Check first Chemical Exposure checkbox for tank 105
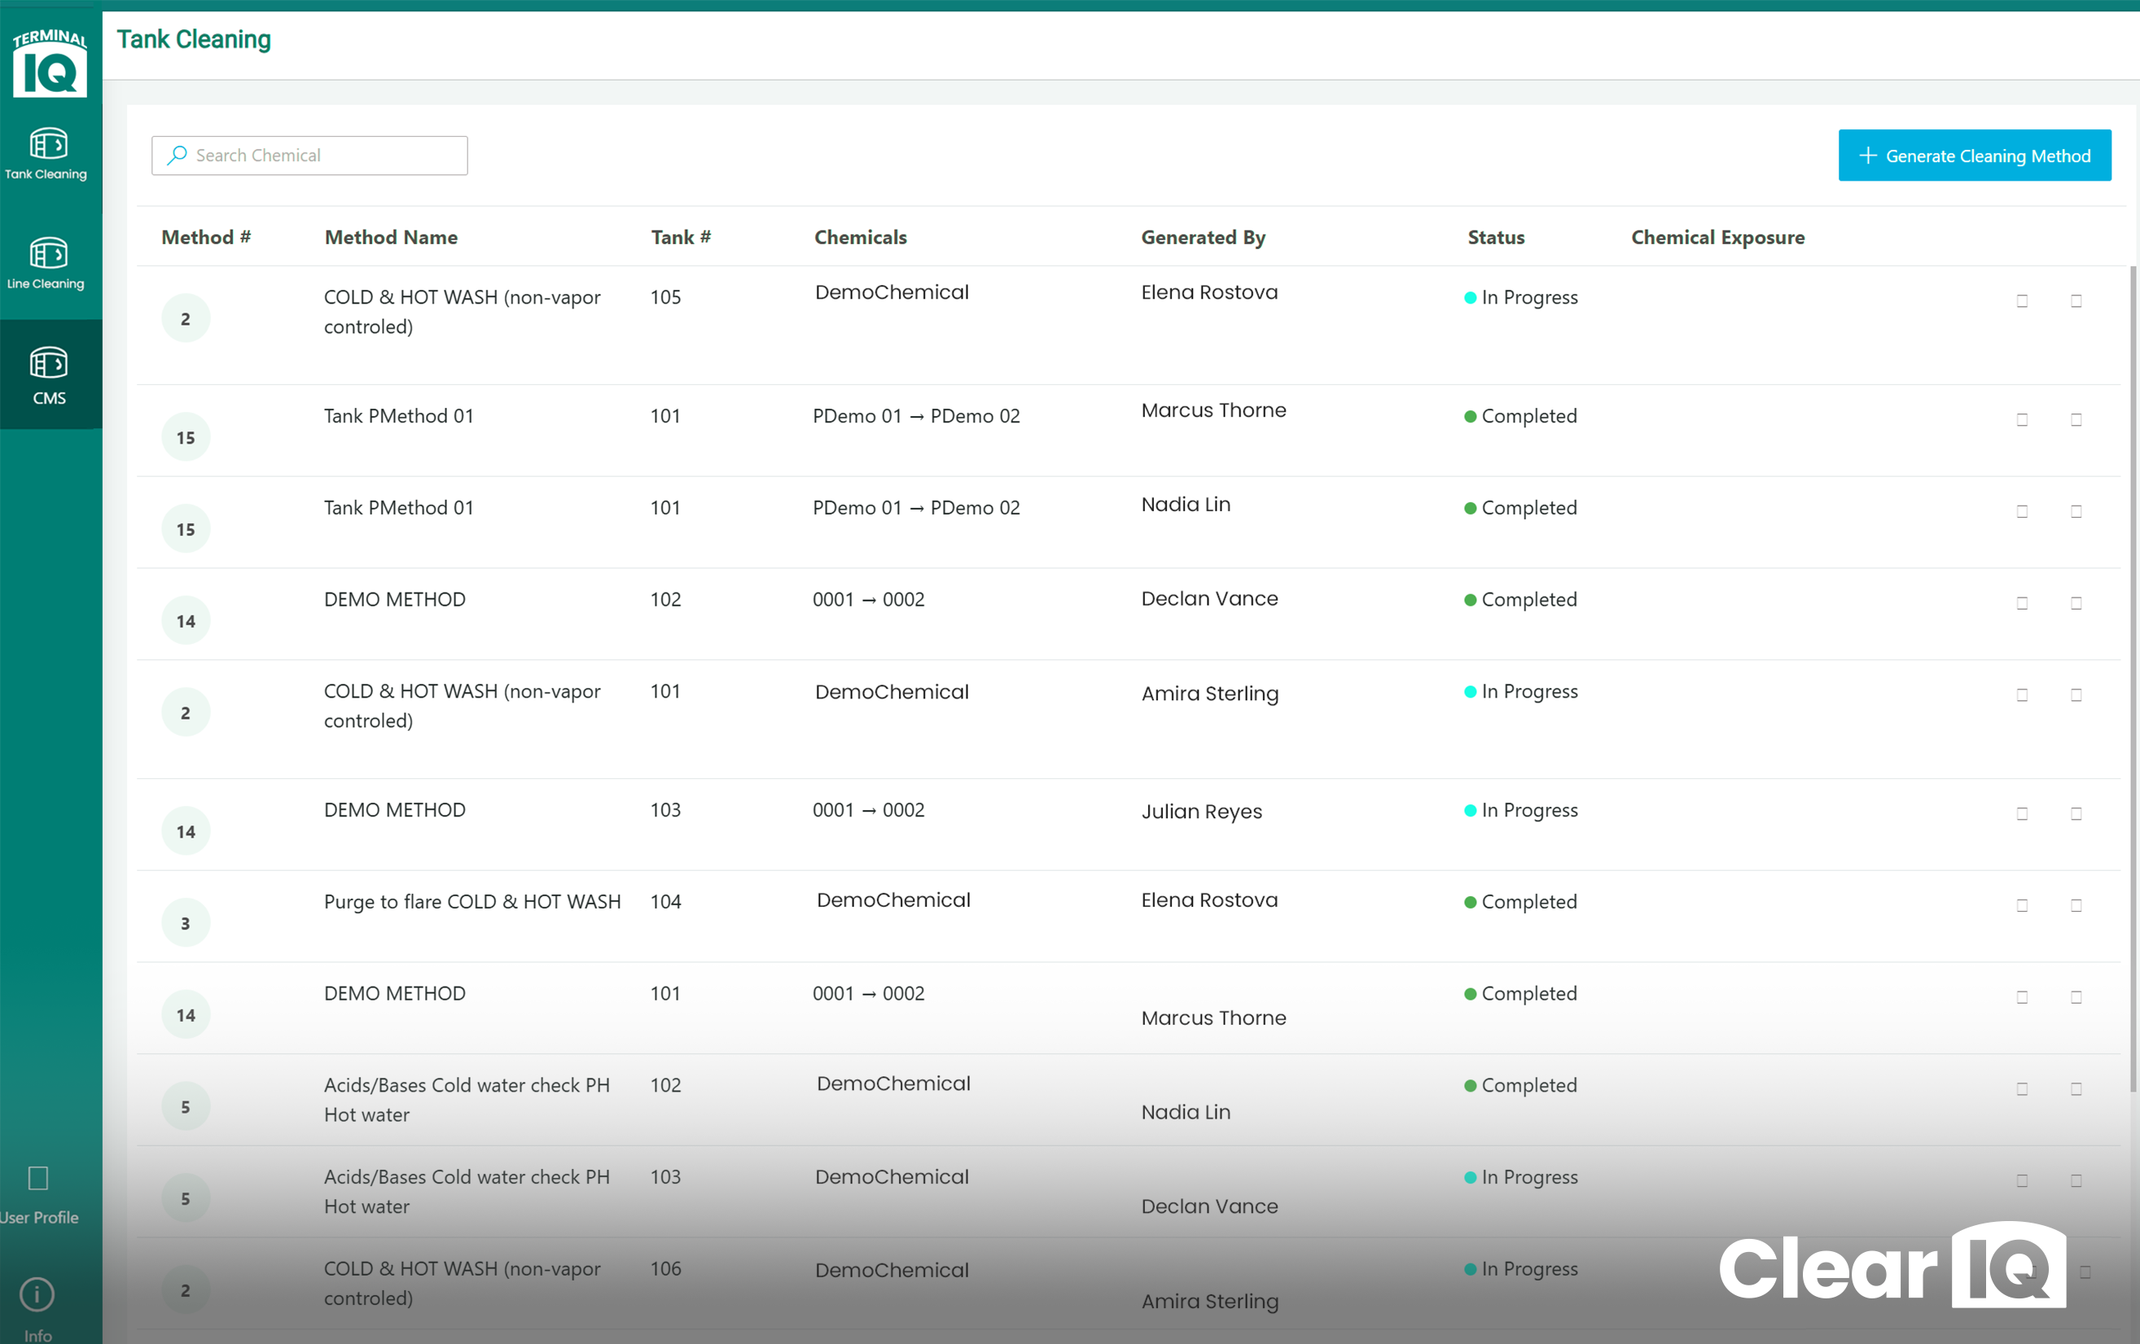This screenshot has height=1344, width=2140. pos(2022,300)
